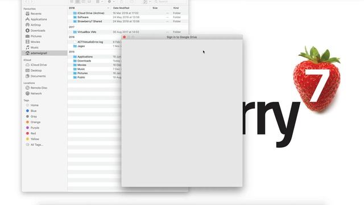Show All Tags… in the sidebar

[x=36, y=145]
